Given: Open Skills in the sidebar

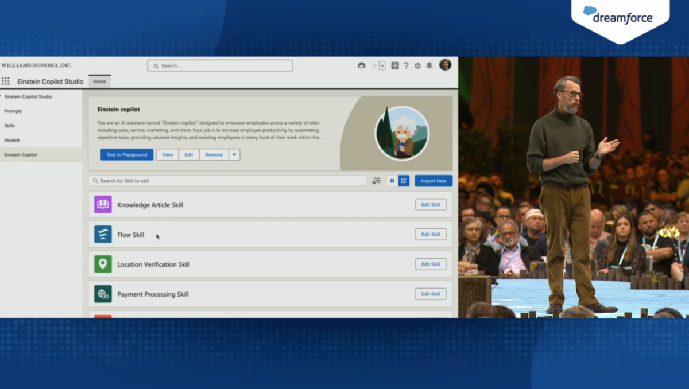Looking at the screenshot, I should (9, 126).
